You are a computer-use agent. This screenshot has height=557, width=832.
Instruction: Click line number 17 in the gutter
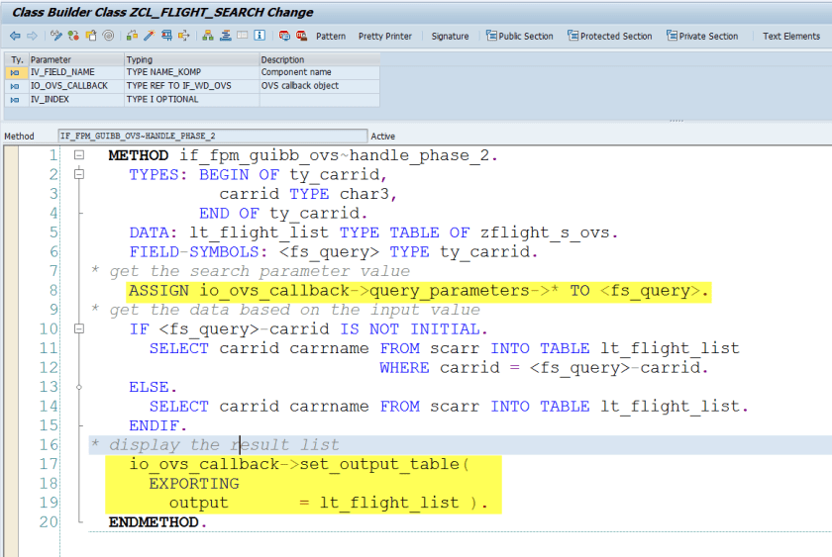click(49, 464)
